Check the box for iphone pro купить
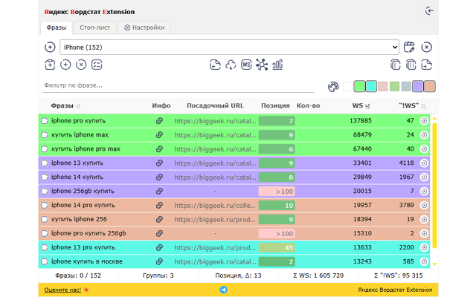This screenshot has height=297, width=476. point(45,121)
